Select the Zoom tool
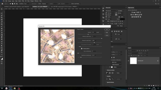Screen dimensions: 161x90 2,52
